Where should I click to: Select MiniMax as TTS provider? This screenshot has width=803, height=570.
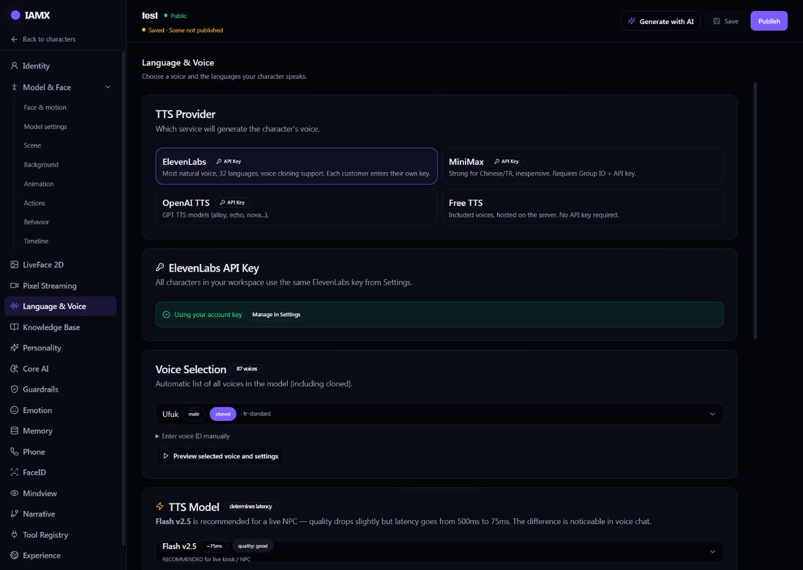[x=583, y=166]
